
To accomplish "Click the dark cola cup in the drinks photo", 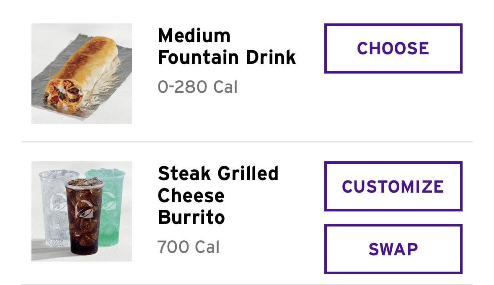I will point(84,226).
